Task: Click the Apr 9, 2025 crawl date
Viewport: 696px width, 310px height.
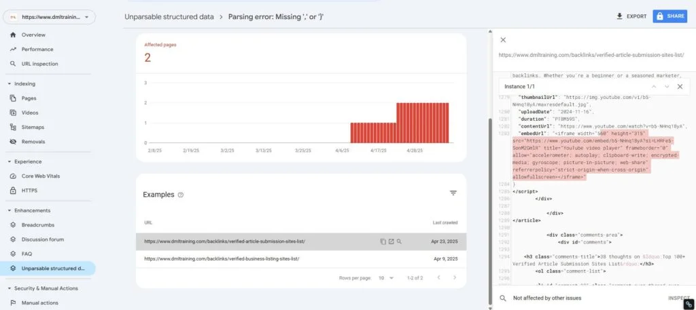Action: (x=446, y=258)
